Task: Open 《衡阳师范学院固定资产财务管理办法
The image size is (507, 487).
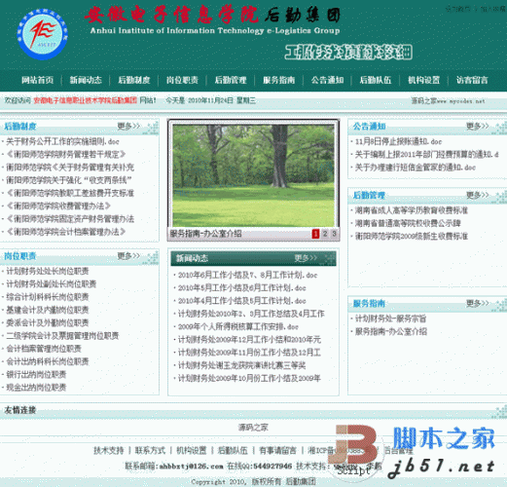Action: tap(70, 219)
